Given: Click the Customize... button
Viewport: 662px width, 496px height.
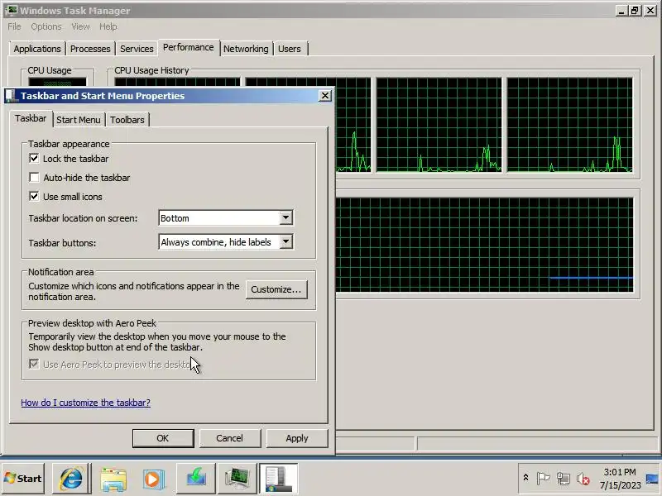Looking at the screenshot, I should click(x=276, y=289).
